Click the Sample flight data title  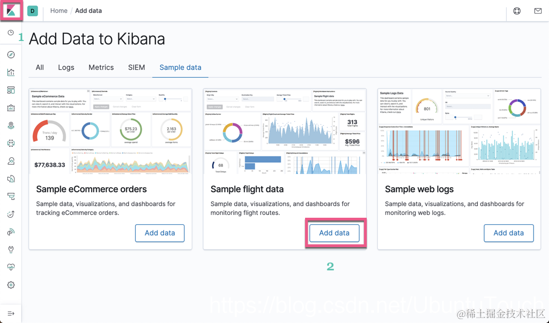247,189
